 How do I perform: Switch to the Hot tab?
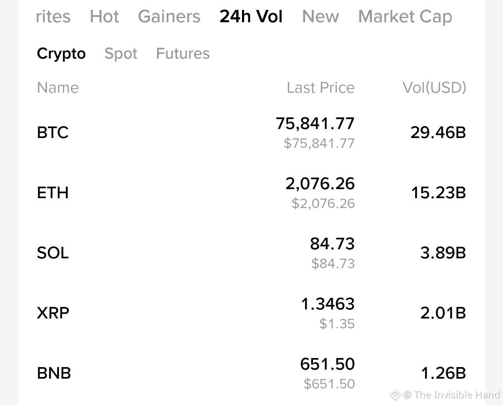[x=104, y=16]
